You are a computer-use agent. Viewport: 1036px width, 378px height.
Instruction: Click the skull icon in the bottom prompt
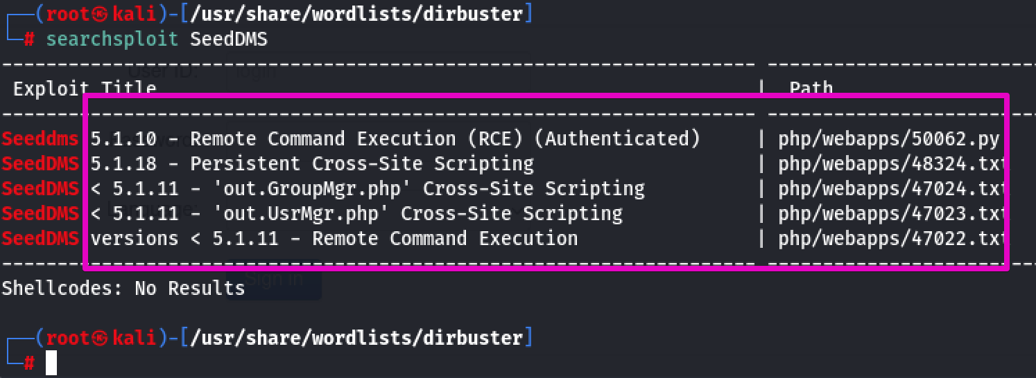[x=101, y=338]
